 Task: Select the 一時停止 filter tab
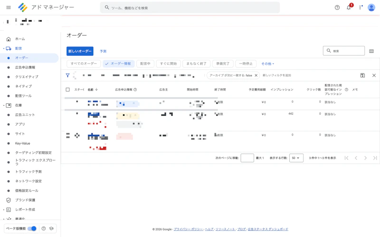point(246,64)
